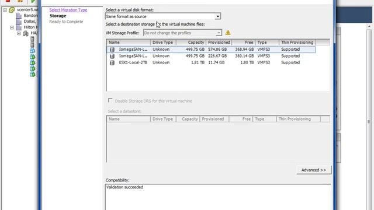Click Thin Provisioning header in lower datastore table
Screen dimensions: 374x210
click(x=298, y=119)
